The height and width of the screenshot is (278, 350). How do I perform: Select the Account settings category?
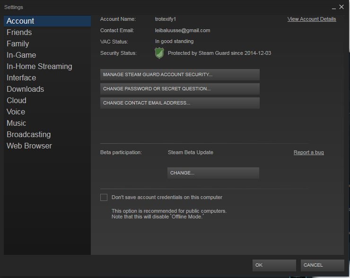coord(47,21)
